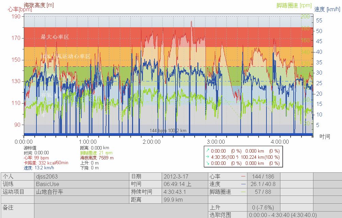Image resolution: width=342 pixels, height=218 pixels.
Task: Click the red line swatch next to 心率 in table
Action: 244,176
